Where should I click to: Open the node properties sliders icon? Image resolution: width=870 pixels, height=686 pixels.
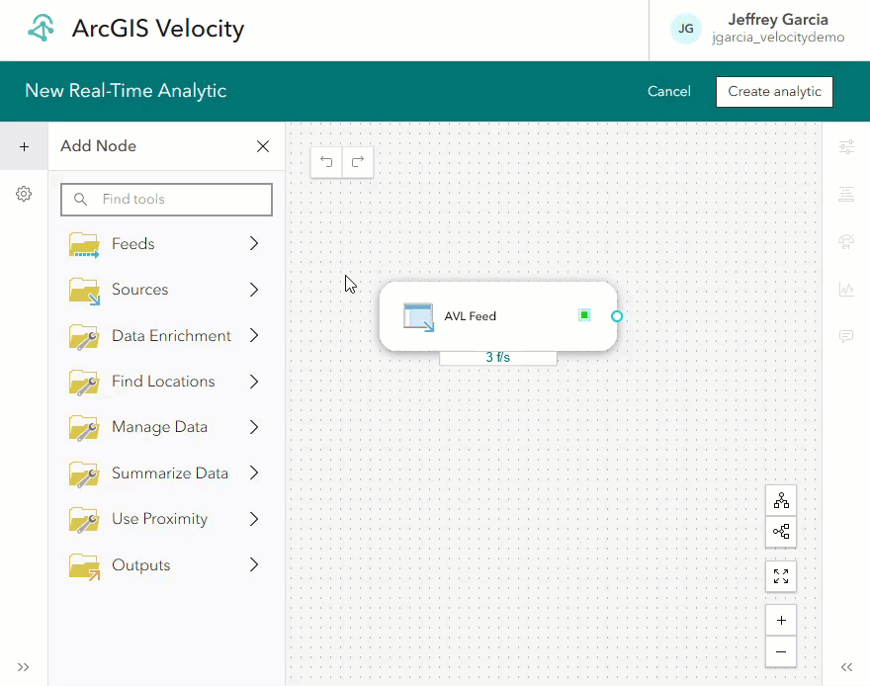(846, 147)
